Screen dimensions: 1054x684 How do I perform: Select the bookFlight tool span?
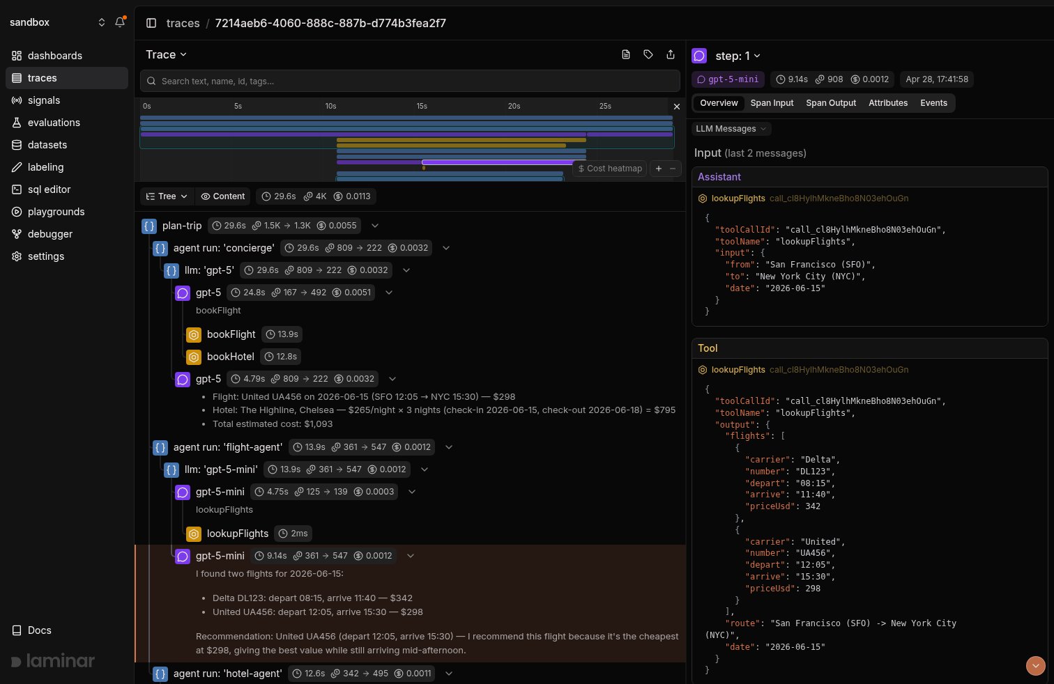pyautogui.click(x=231, y=334)
